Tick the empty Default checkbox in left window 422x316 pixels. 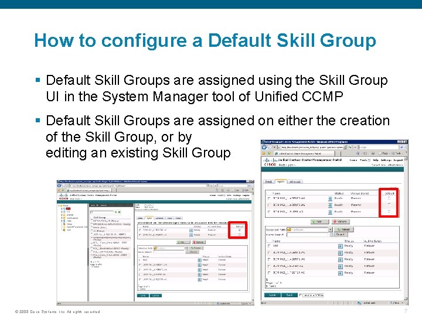pyautogui.click(x=240, y=235)
